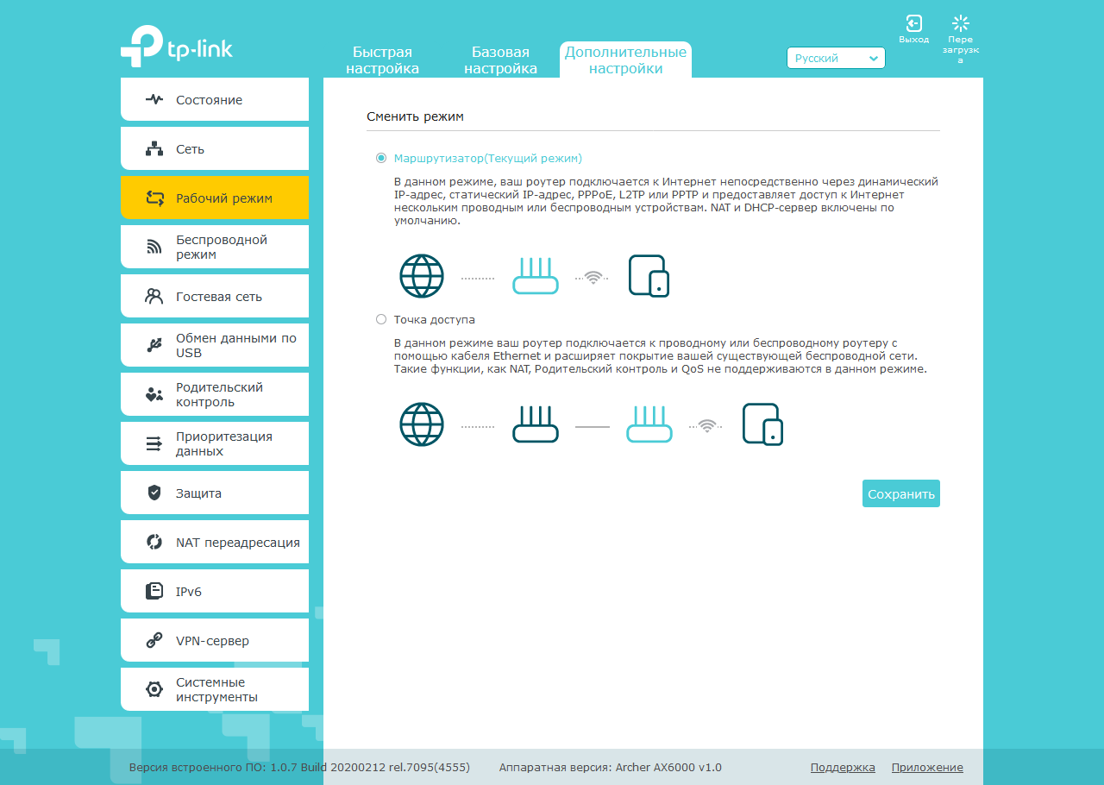
Task: Click the Маршрутизатор(Текущий режим) label text
Action: coord(488,158)
